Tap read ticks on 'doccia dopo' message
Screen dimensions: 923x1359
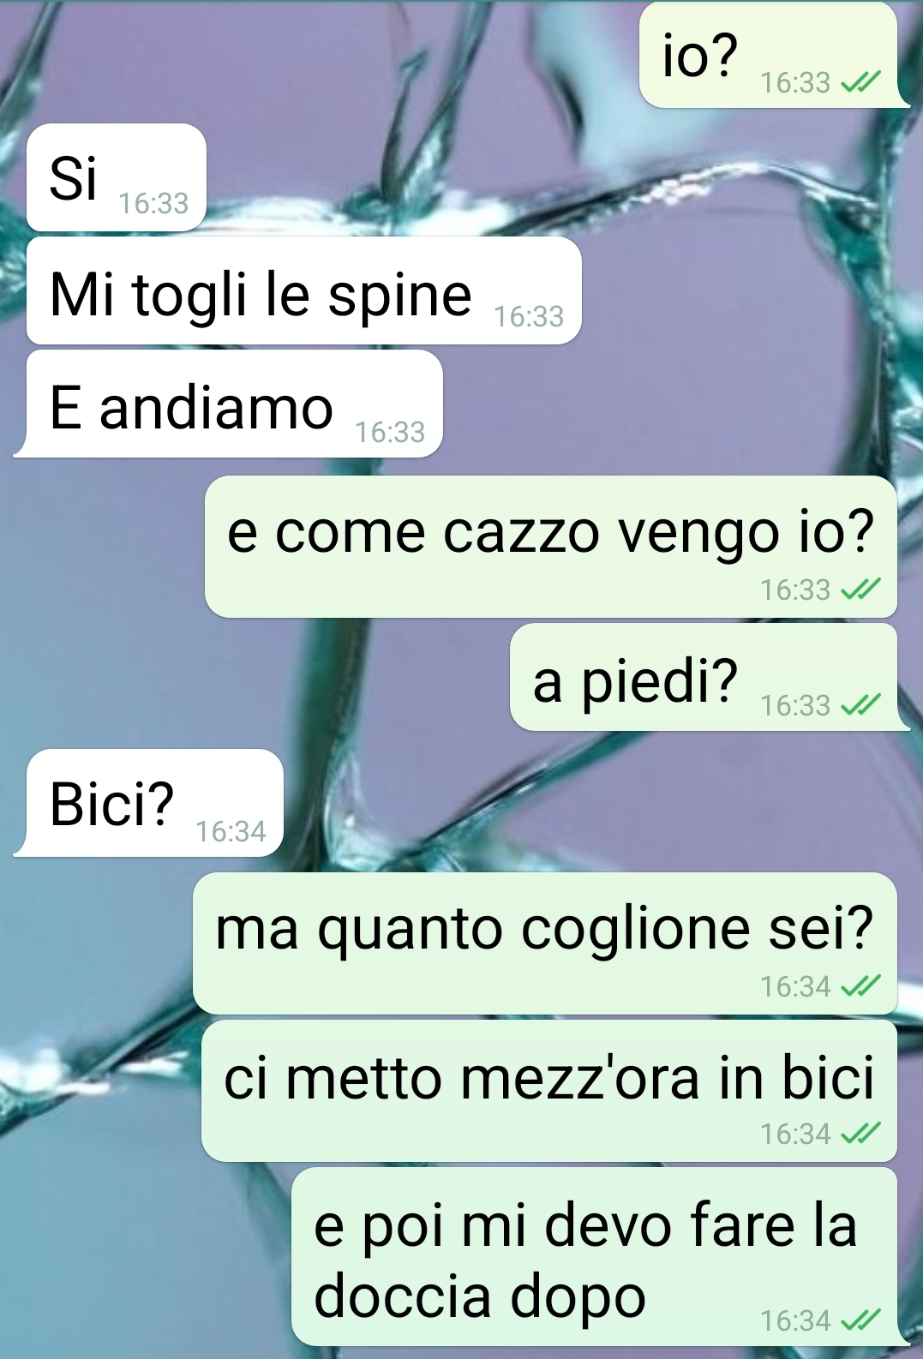(x=860, y=1320)
